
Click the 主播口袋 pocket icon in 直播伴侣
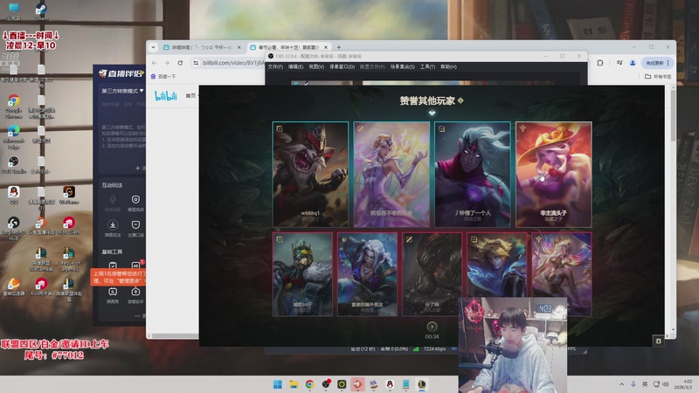coord(135,227)
